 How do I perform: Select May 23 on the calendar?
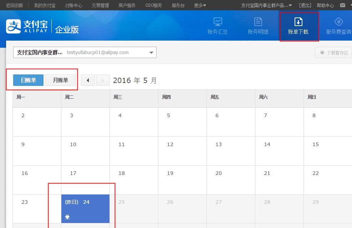coord(37,209)
